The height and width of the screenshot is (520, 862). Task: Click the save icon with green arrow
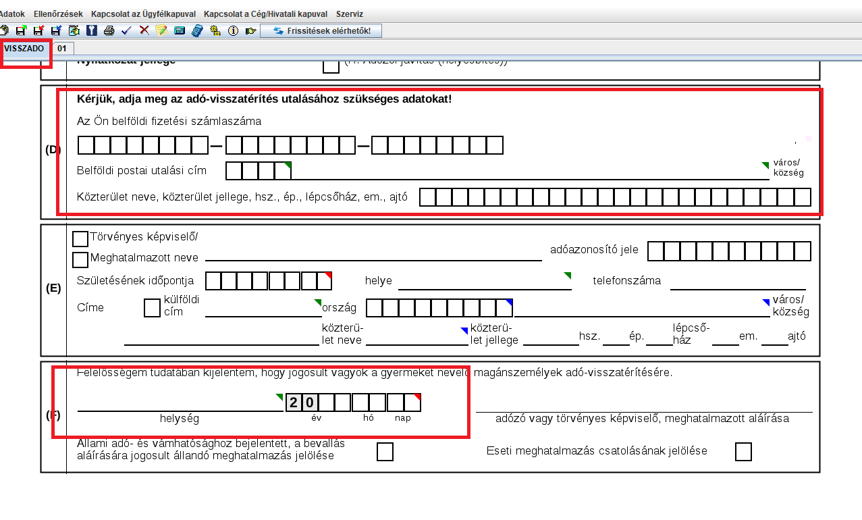click(21, 30)
